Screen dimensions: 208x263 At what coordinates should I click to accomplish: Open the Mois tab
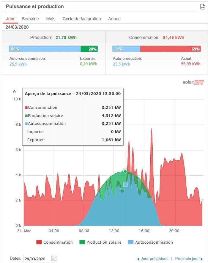pos(51,19)
